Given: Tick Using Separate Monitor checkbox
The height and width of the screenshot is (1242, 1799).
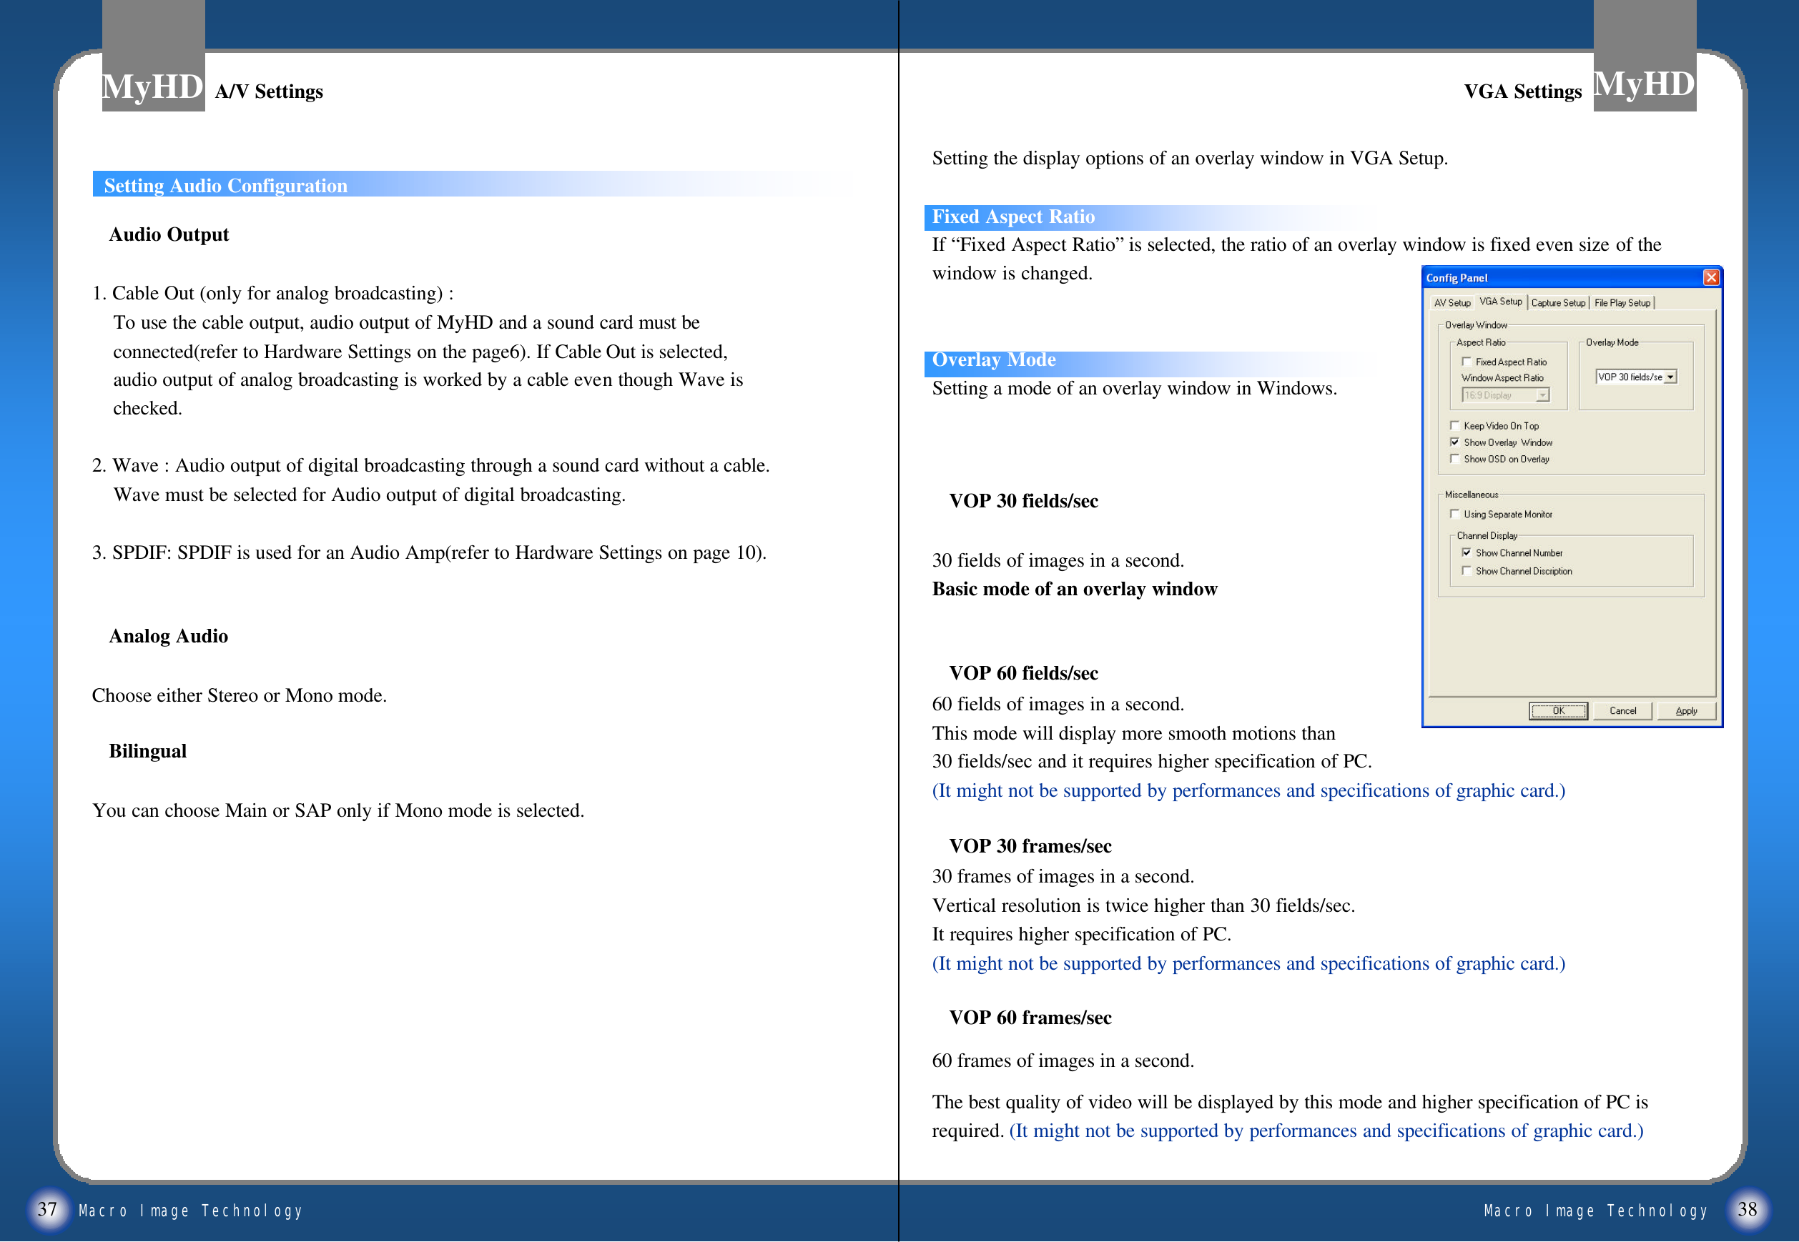Looking at the screenshot, I should [1454, 515].
